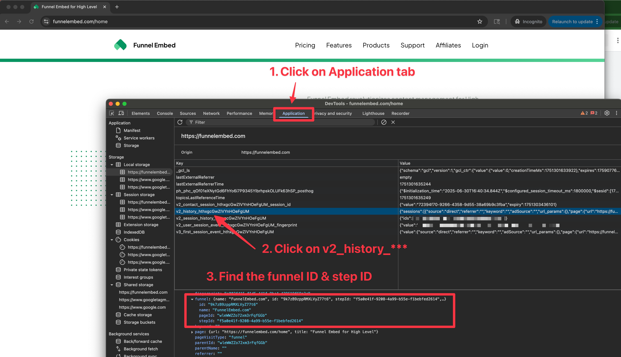The width and height of the screenshot is (621, 357).
Task: Toggle the device toolbar icon in DevTools
Action: 121,113
